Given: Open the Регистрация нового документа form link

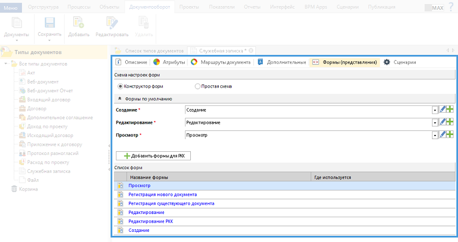Looking at the screenshot, I should [162, 195].
